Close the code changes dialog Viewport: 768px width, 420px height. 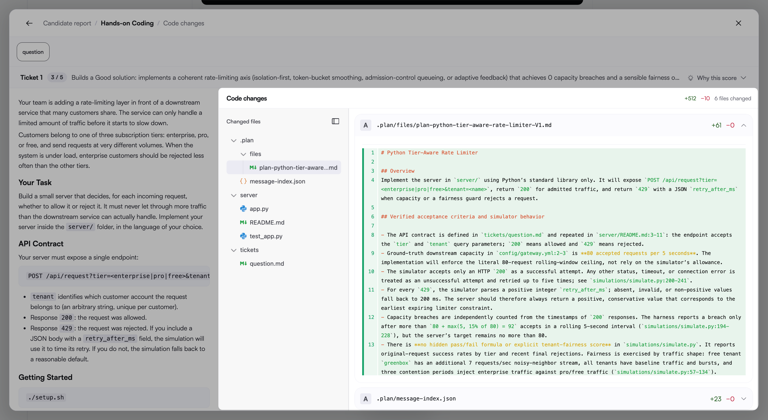click(738, 23)
